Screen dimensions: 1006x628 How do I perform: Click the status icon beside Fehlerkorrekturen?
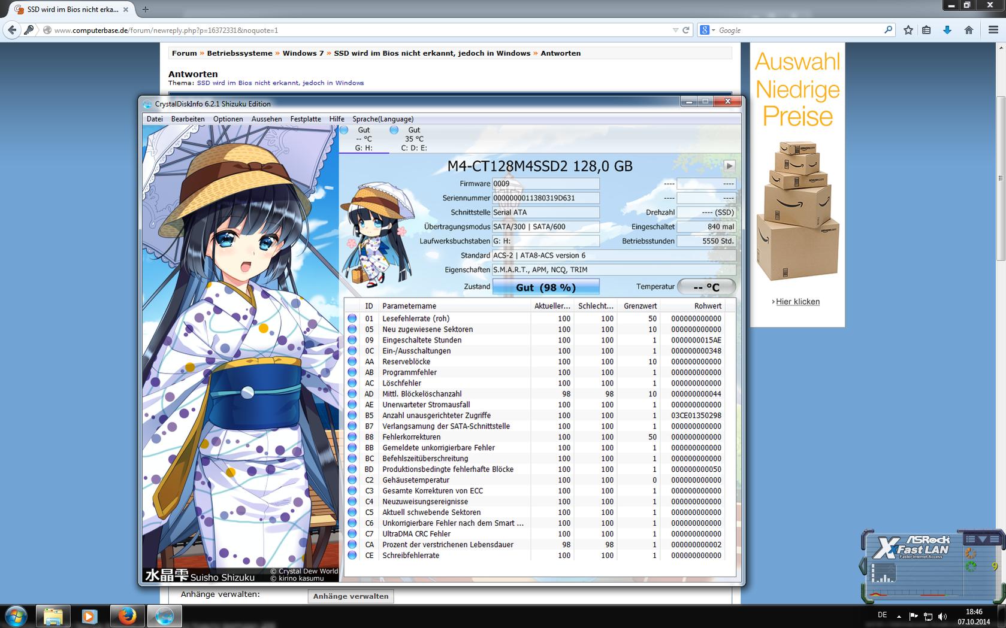(352, 437)
